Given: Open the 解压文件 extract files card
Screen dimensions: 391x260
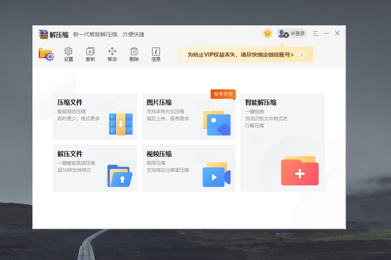Looking at the screenshot, I should click(x=95, y=168).
